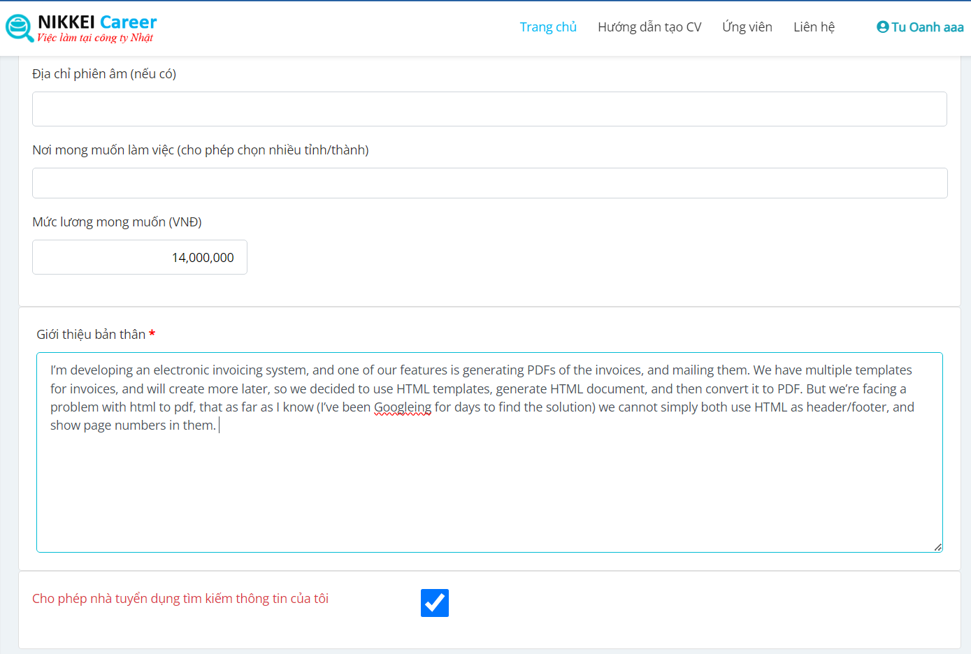
Task: Uncheck the employer search permission checkbox
Action: pos(434,603)
